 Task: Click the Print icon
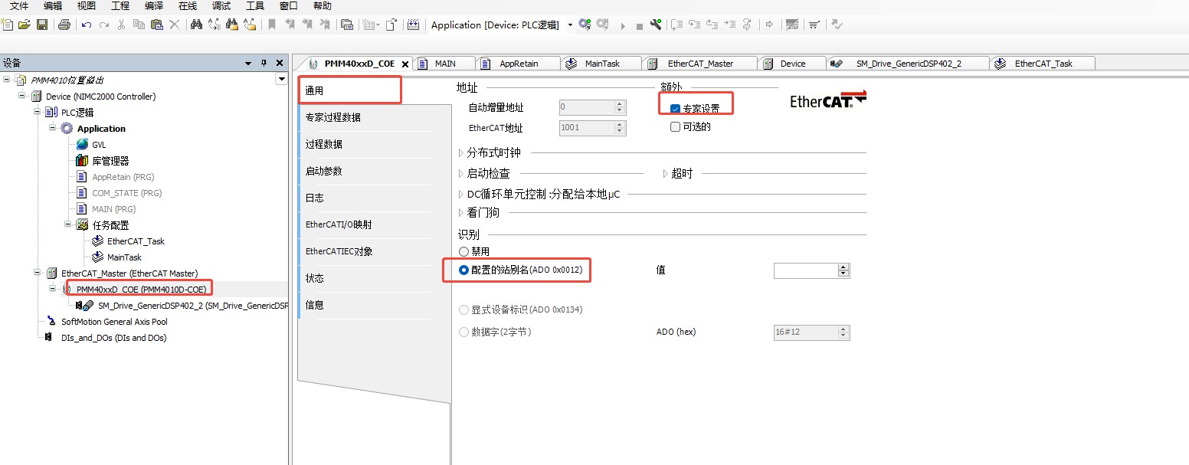(64, 25)
